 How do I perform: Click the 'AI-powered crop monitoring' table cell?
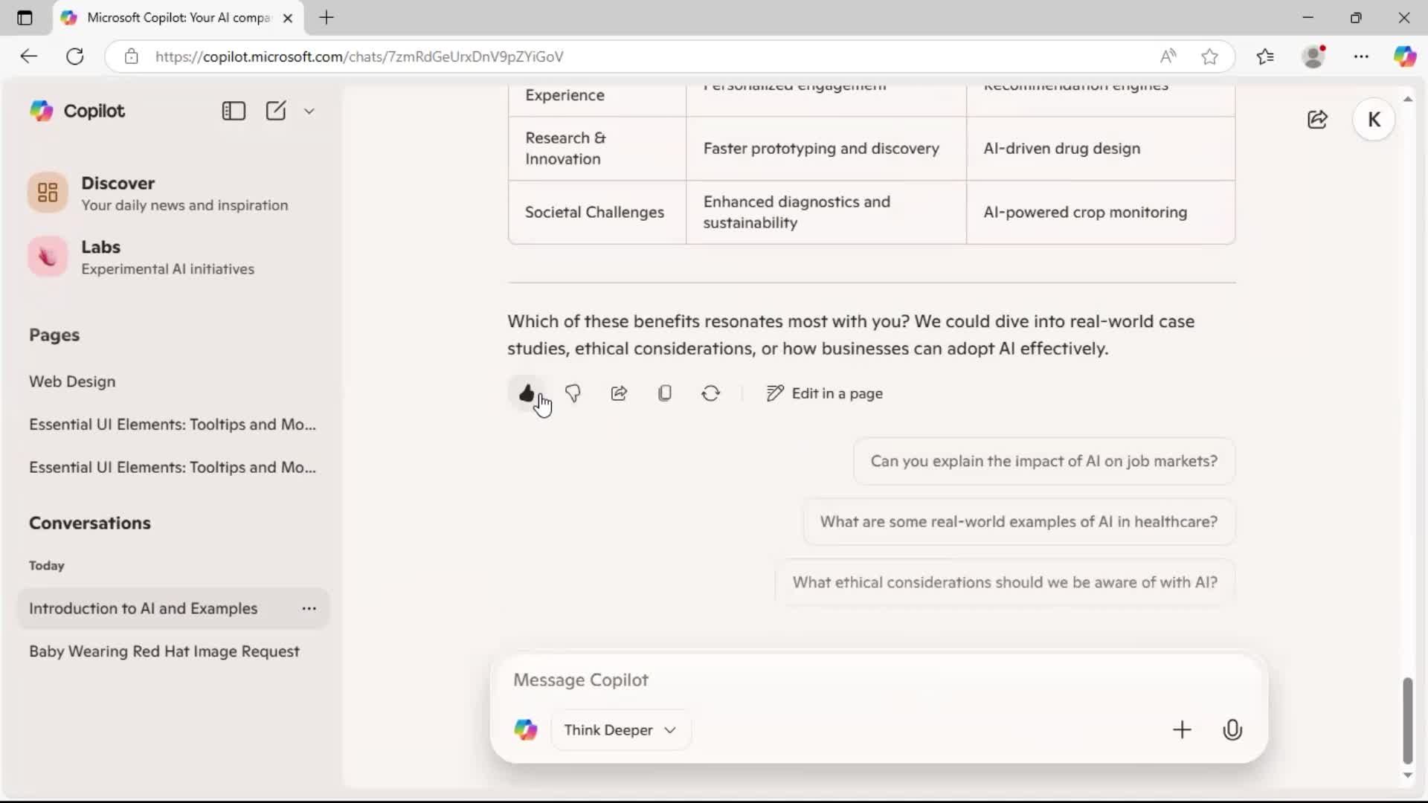(x=1101, y=213)
